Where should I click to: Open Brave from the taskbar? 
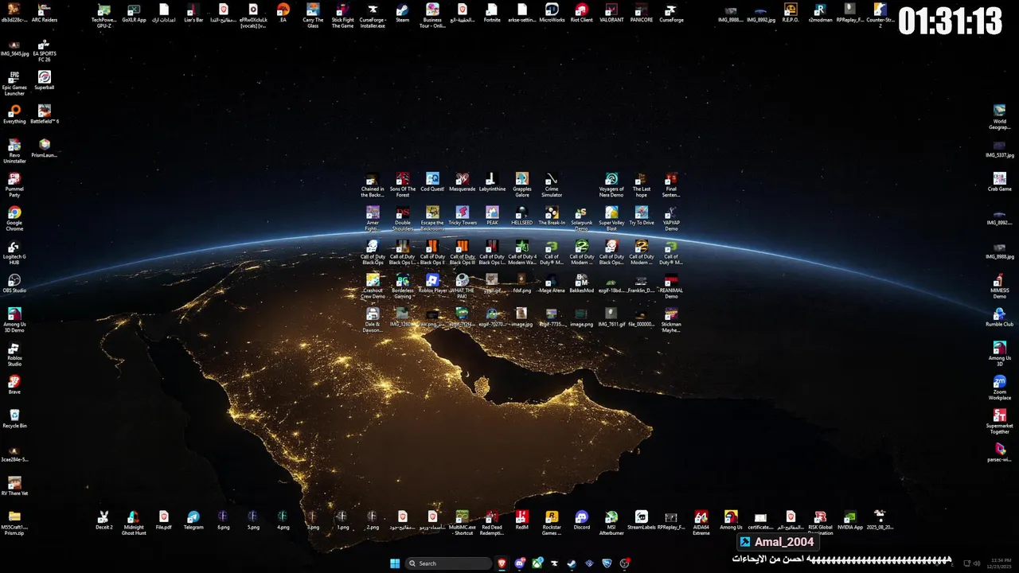pyautogui.click(x=502, y=563)
